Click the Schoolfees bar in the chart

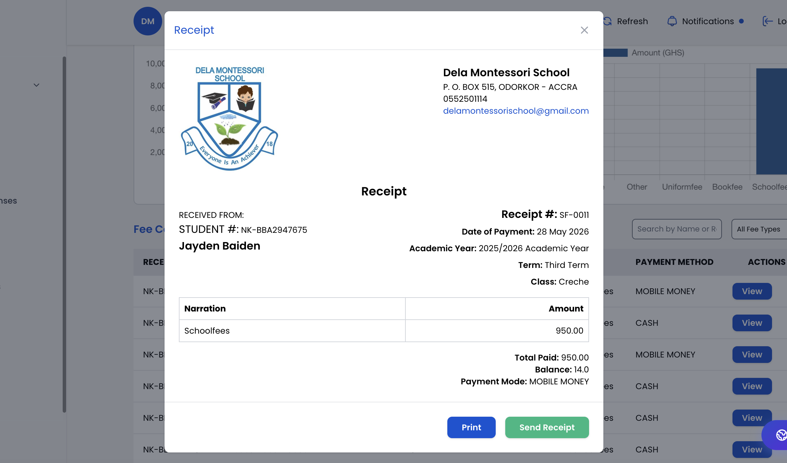[772, 121]
